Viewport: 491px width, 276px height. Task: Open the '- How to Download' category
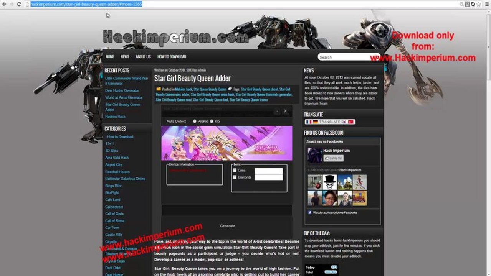tap(119, 137)
